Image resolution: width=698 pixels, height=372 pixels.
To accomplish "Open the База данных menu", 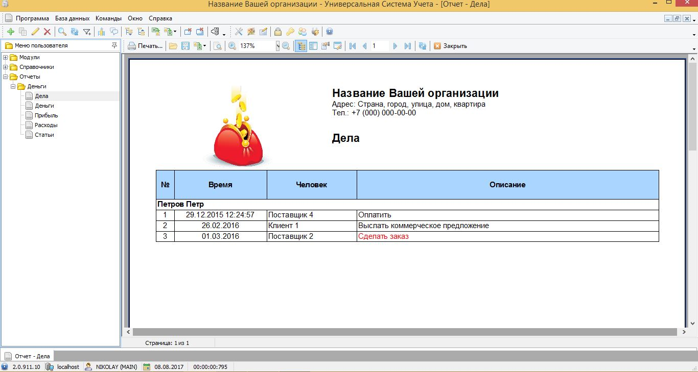I will tap(72, 18).
